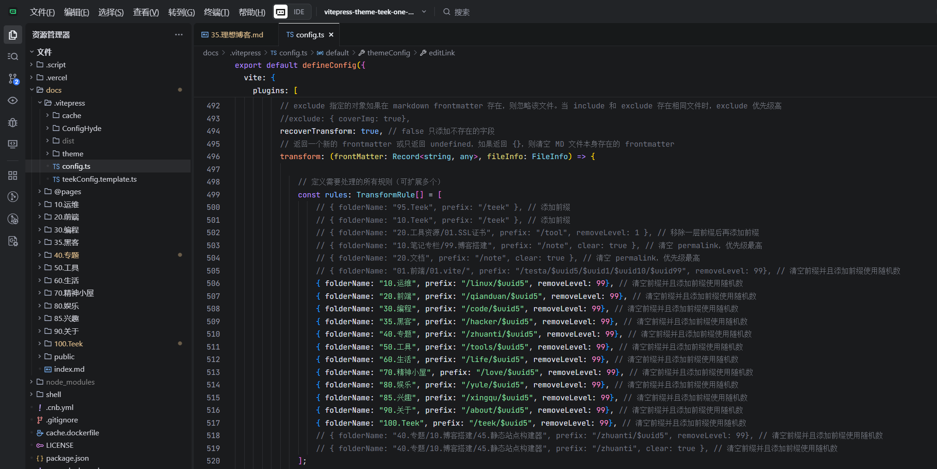The image size is (937, 469).
Task: Open the explorer panel more actions ellipsis
Action: coord(179,35)
